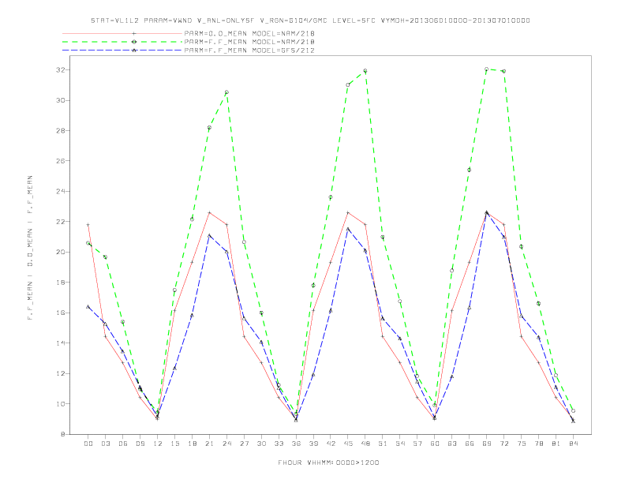Click y-axis tick label 32
This screenshot has width=625, height=483.
61,70
